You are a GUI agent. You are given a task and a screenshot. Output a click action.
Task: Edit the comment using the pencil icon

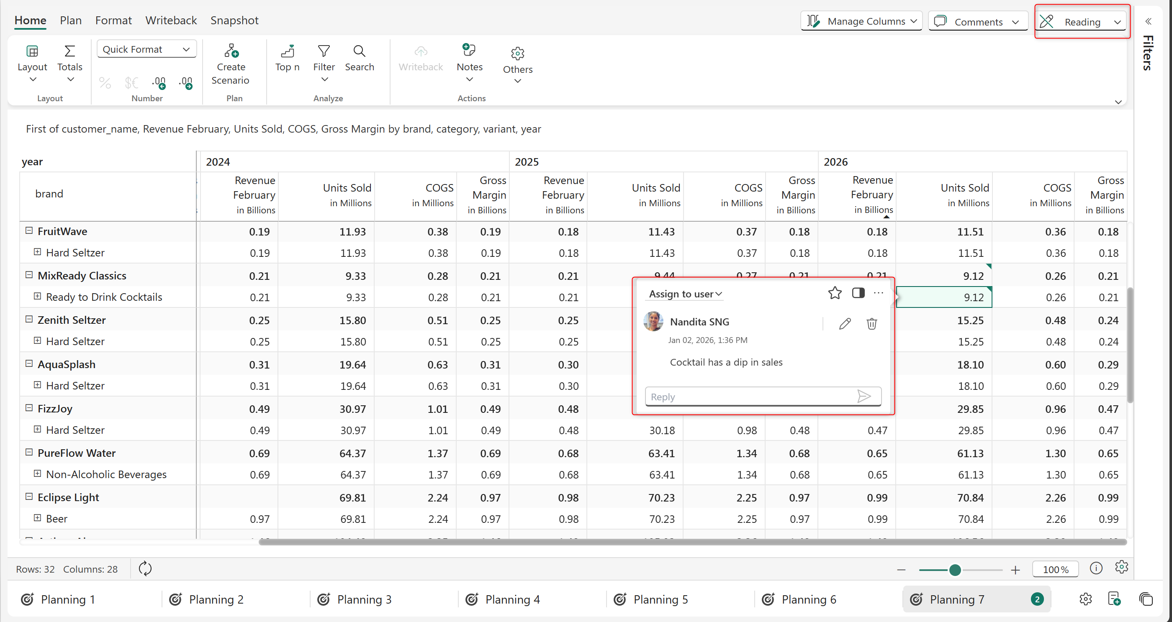844,324
